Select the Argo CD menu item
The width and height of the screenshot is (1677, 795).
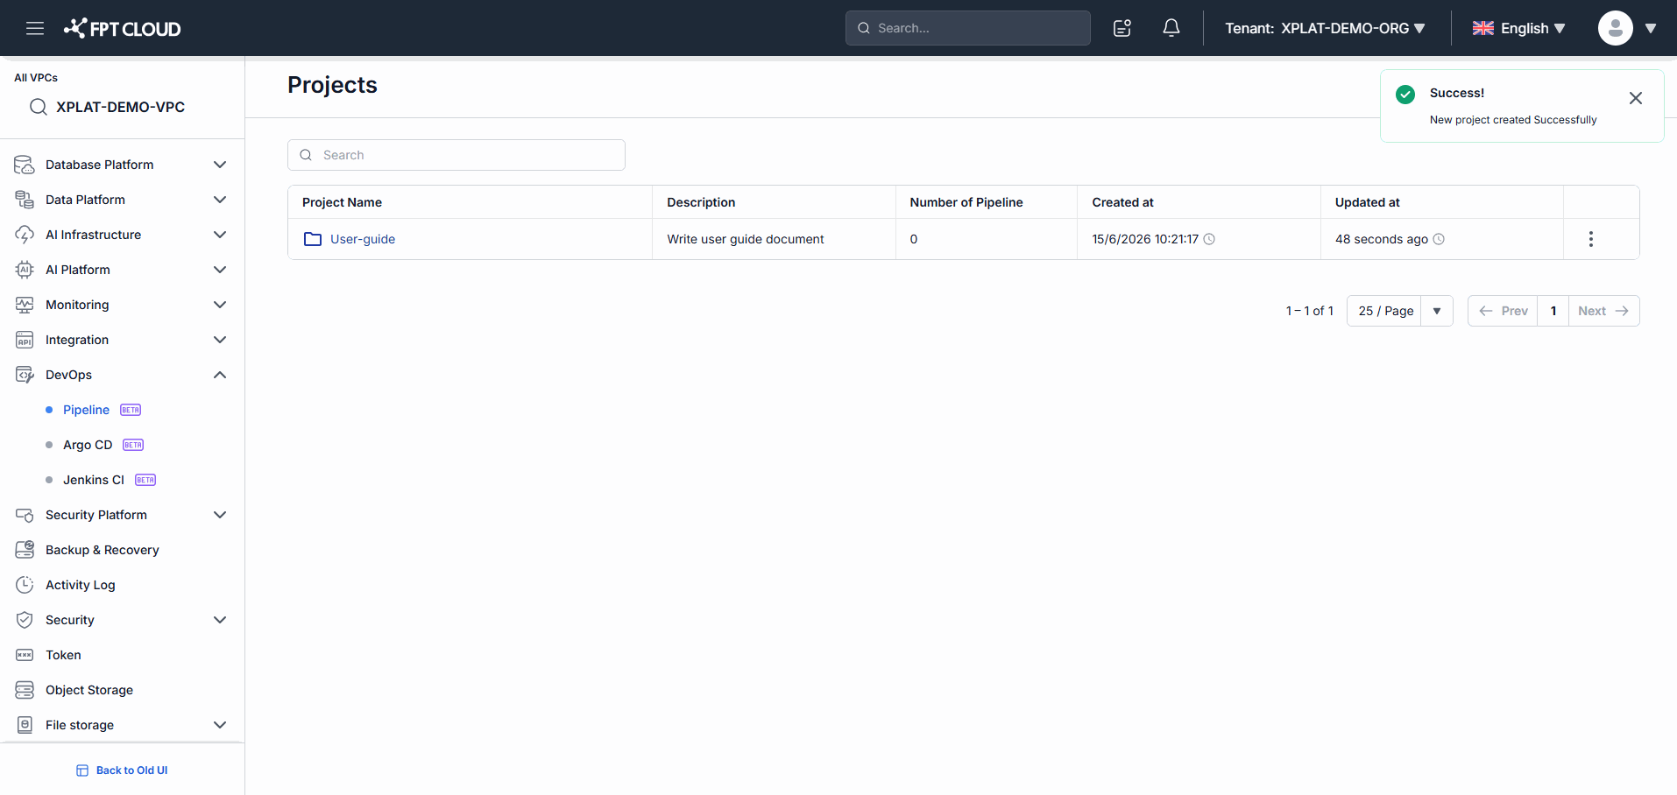[x=88, y=445]
